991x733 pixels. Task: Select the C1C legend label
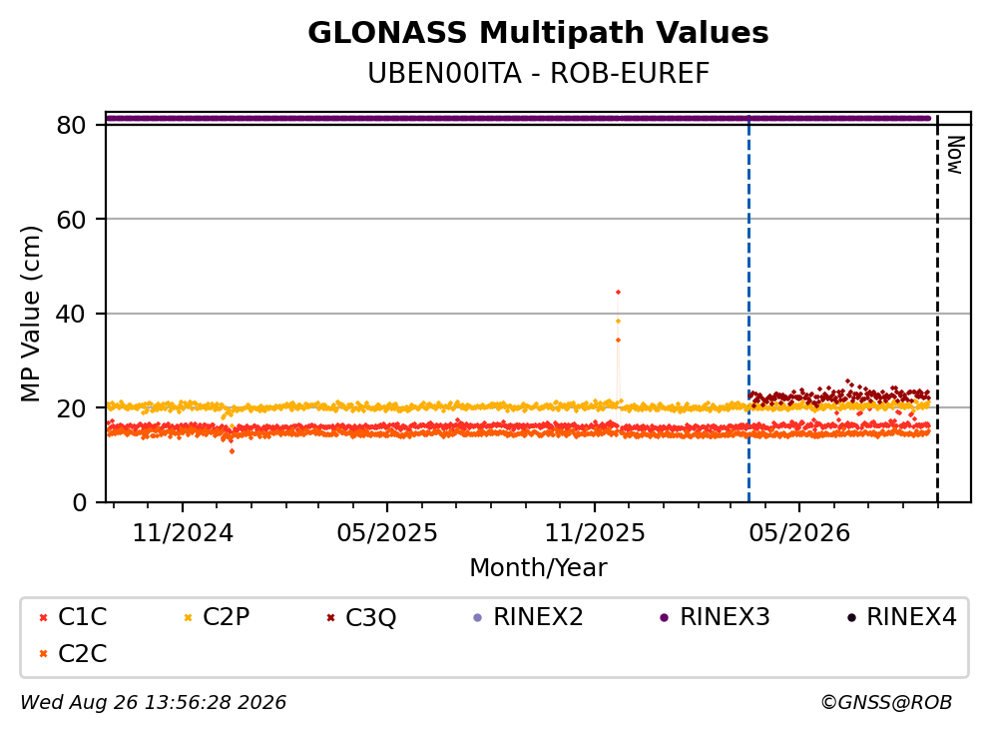pos(83,617)
